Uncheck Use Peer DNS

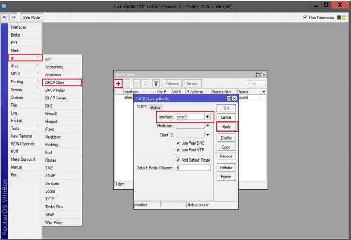178,143
